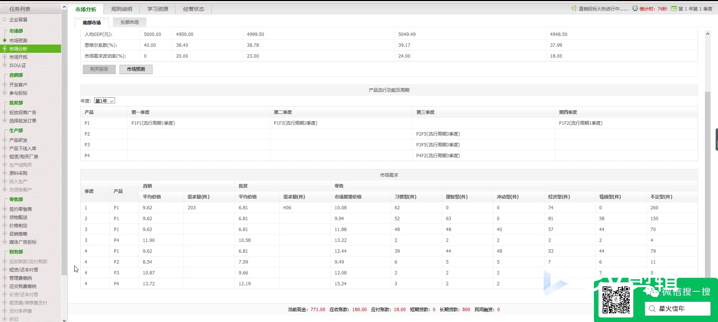Open the 学习资源 tab
Screen dimensions: 718x322
coord(158,9)
